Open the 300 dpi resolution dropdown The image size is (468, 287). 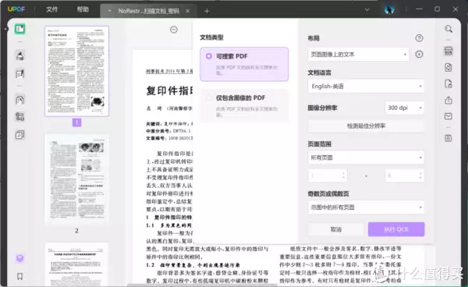pyautogui.click(x=404, y=108)
